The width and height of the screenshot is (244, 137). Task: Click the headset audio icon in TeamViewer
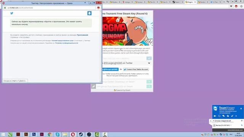pyautogui.click(x=219, y=116)
